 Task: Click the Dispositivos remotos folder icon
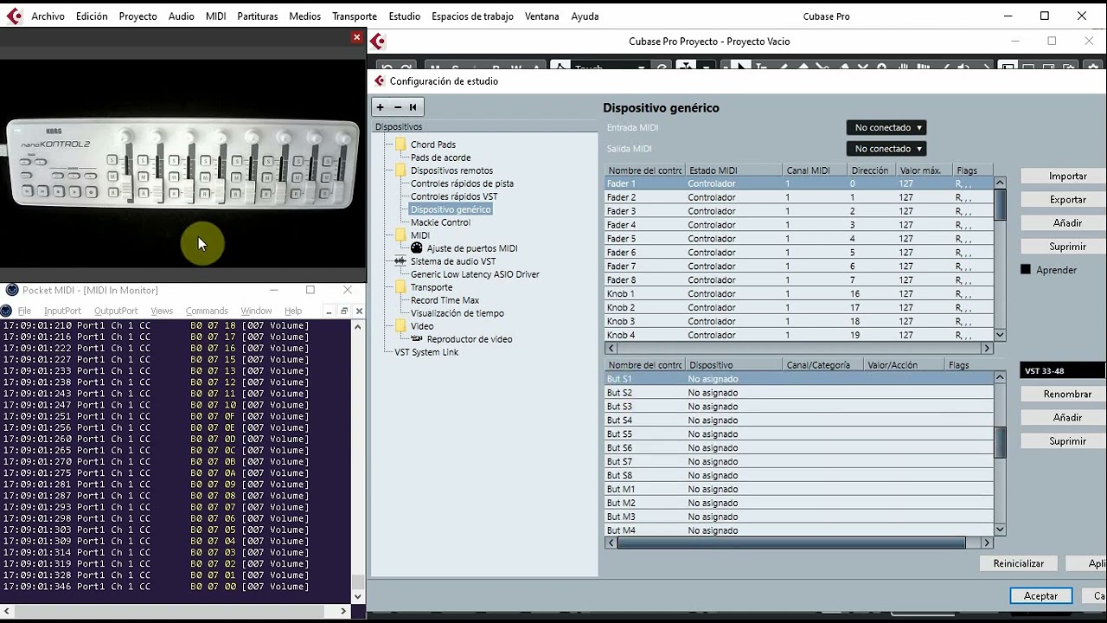coord(400,170)
